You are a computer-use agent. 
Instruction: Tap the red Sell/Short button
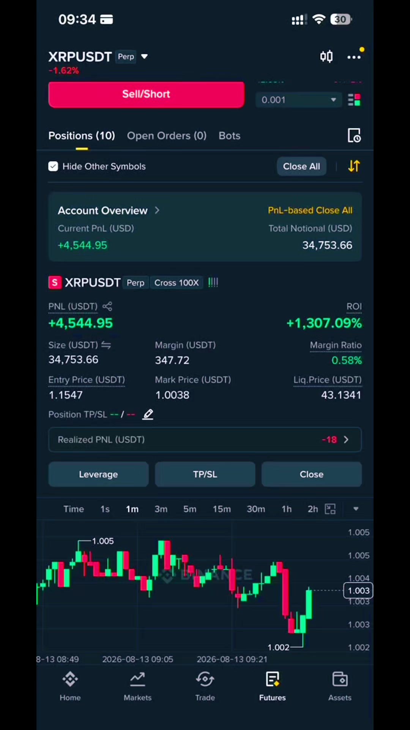tap(146, 94)
